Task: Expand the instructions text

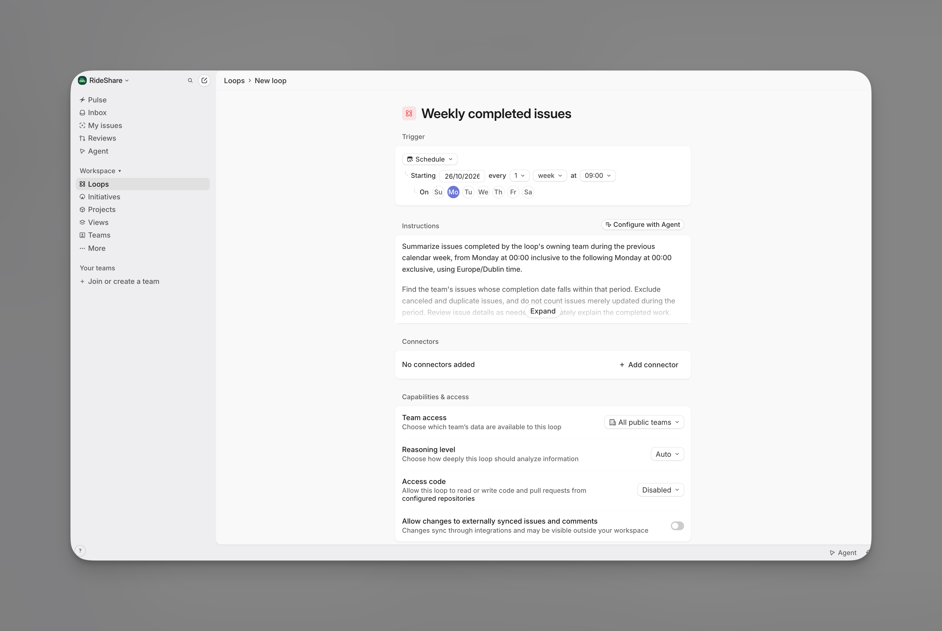Action: [542, 311]
